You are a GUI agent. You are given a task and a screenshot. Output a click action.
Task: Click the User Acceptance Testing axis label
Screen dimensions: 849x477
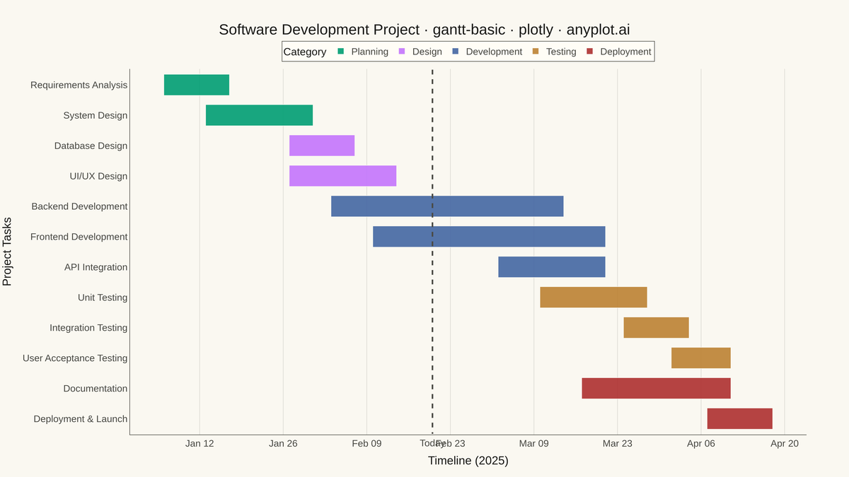75,358
